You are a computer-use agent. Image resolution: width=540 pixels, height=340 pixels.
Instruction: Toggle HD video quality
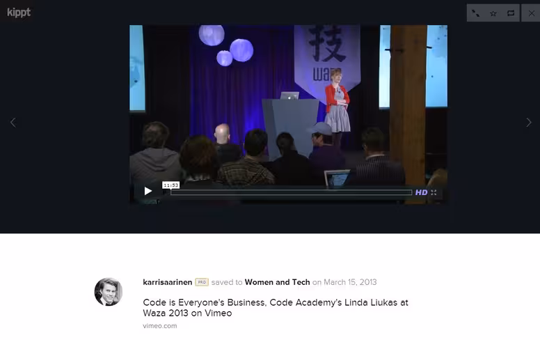(421, 192)
